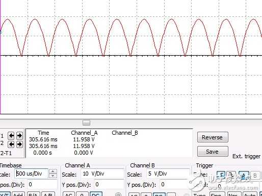The width and height of the screenshot is (262, 196).
Task: Set trigger source to channel A
Action: click(x=244, y=175)
